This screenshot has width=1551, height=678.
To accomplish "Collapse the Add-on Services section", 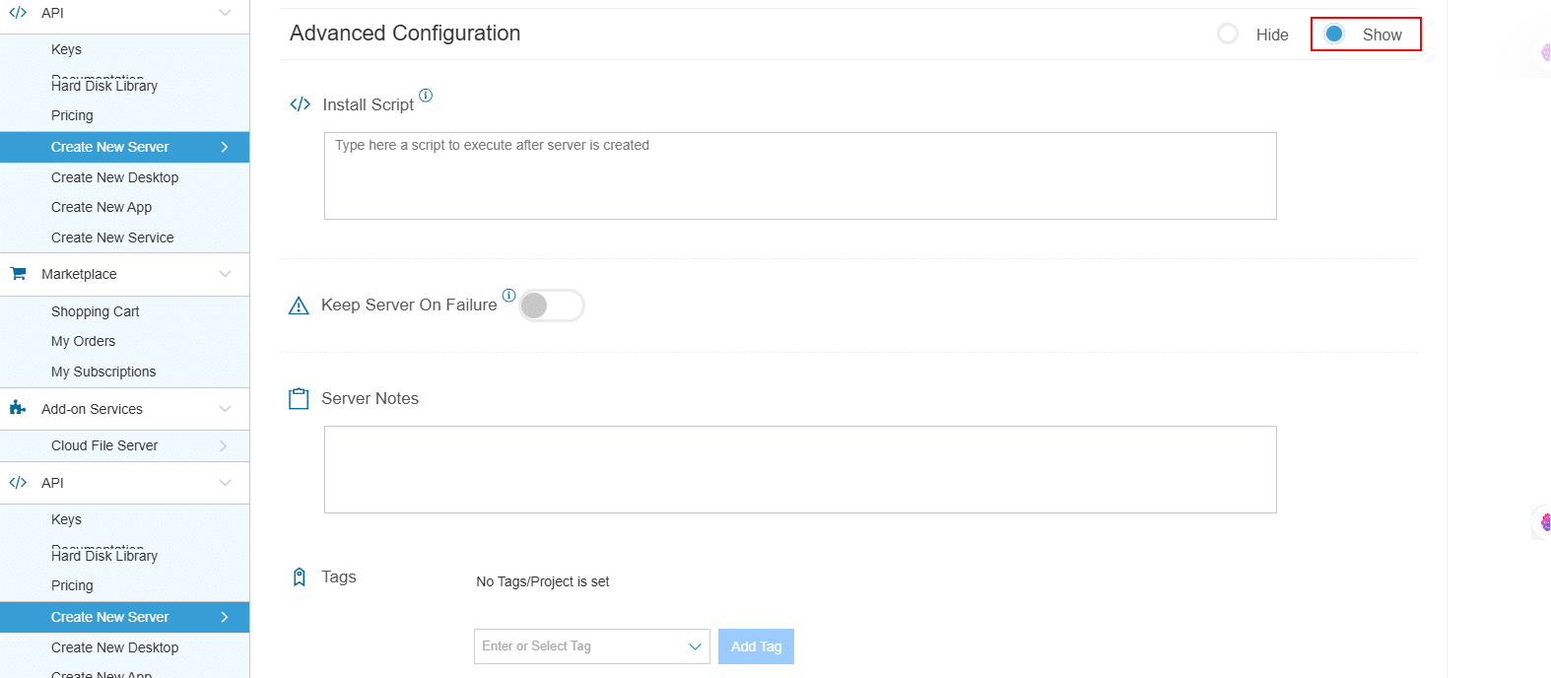I will click(227, 408).
